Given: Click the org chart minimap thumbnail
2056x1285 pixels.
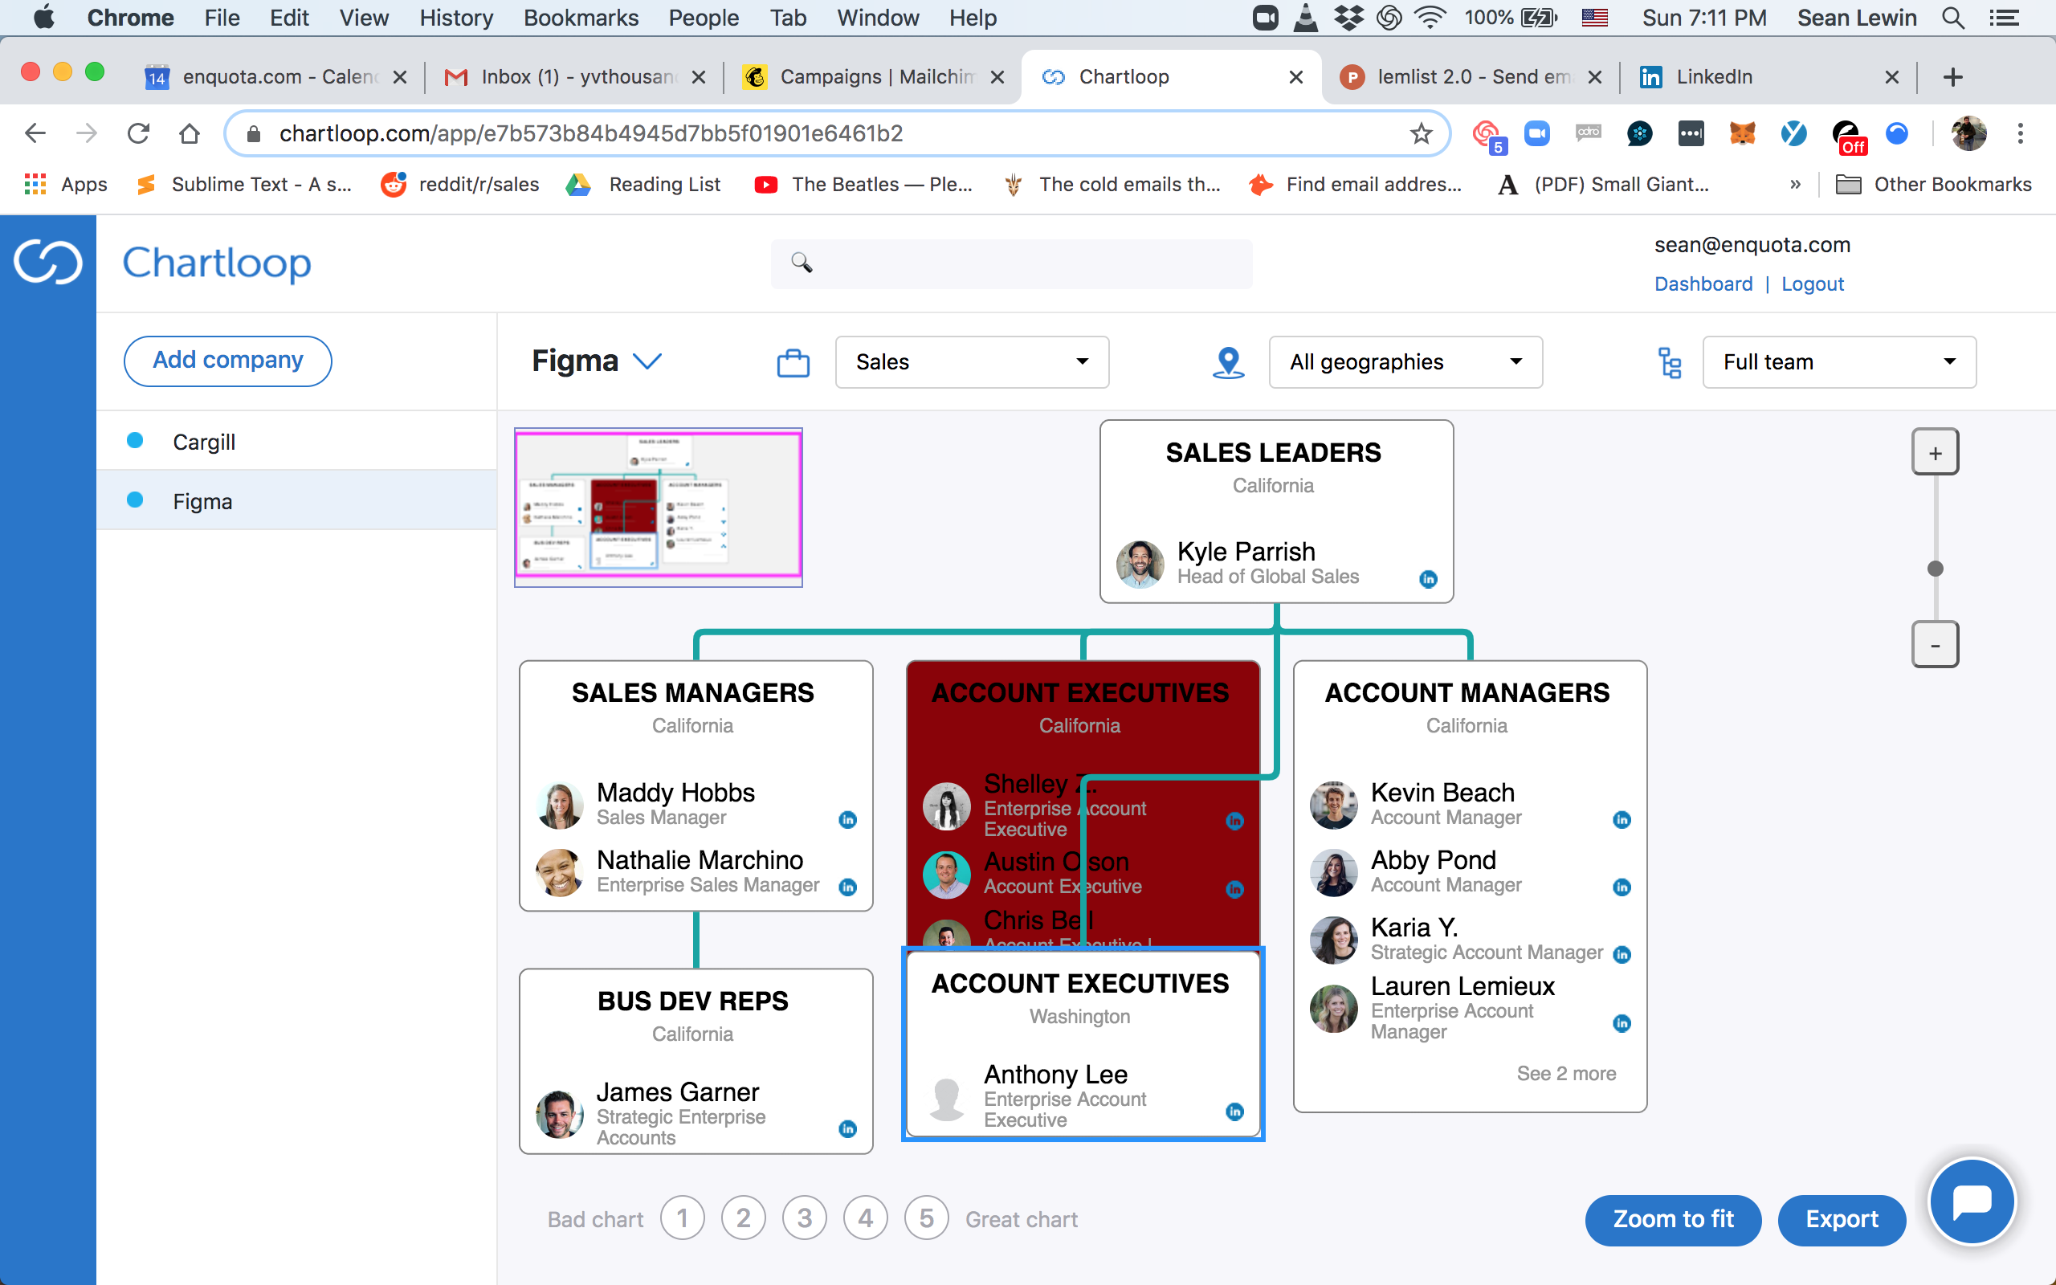Looking at the screenshot, I should click(x=659, y=508).
